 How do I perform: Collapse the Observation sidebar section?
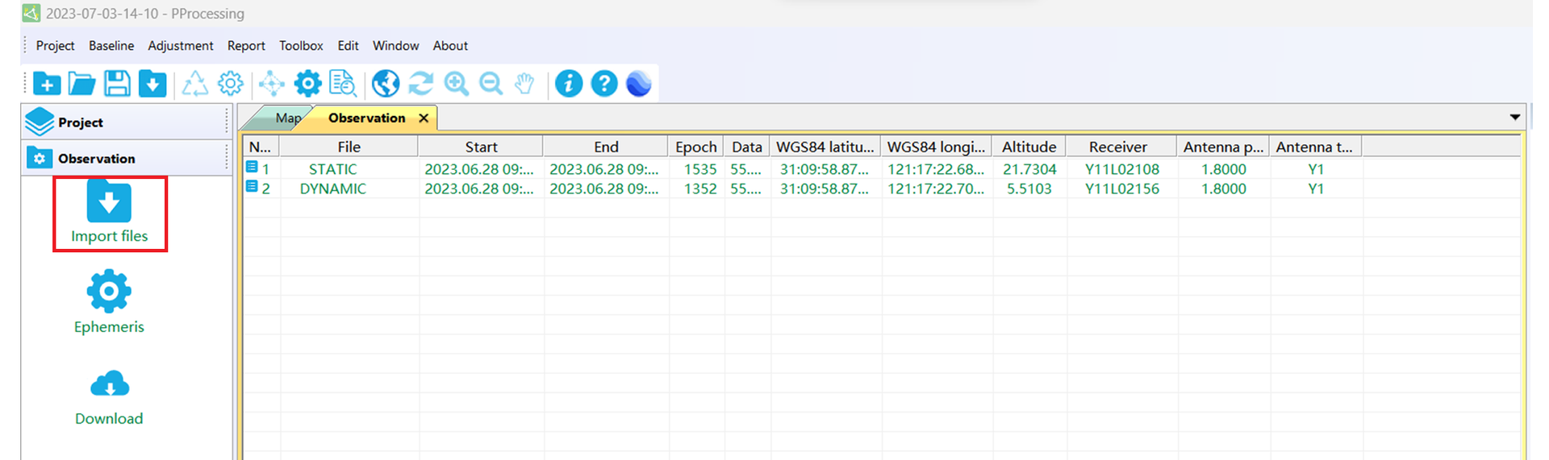click(96, 159)
